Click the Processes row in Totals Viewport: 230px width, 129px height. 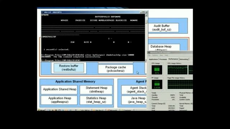click(x=163, y=100)
